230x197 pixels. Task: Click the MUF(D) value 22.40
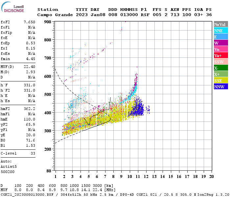[x=29, y=67]
